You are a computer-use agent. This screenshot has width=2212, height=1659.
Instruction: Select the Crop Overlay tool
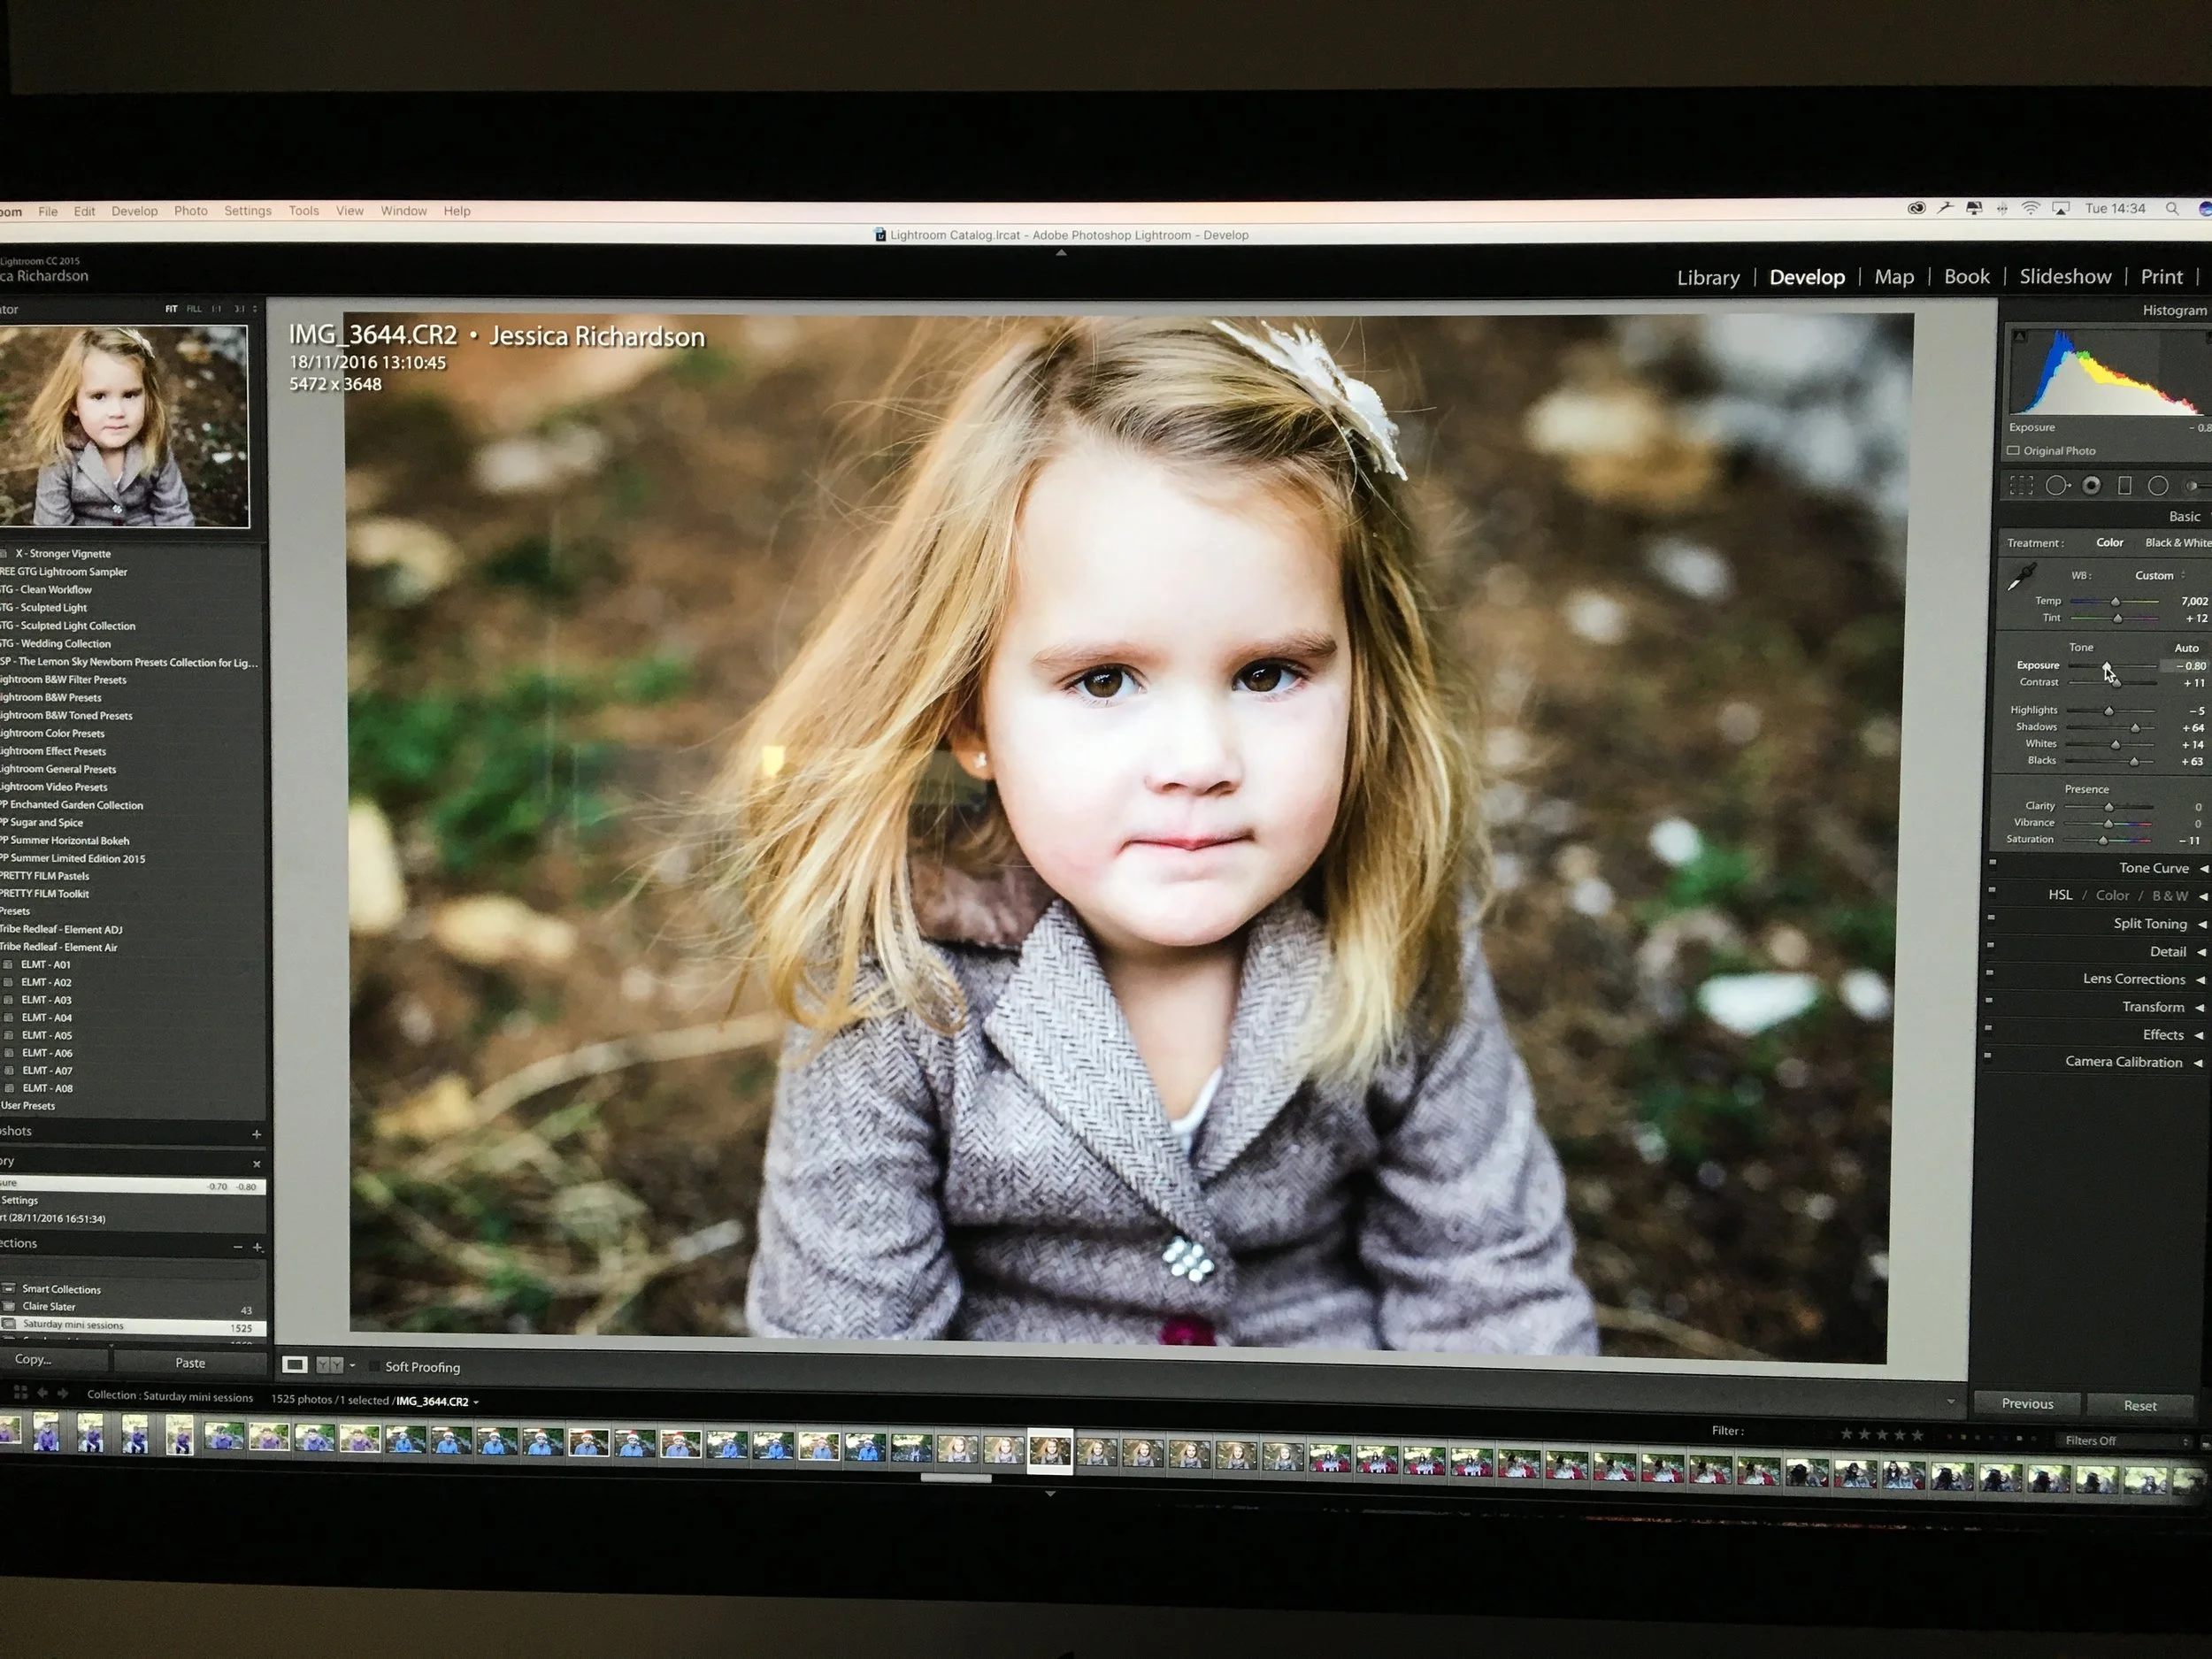(x=2021, y=486)
